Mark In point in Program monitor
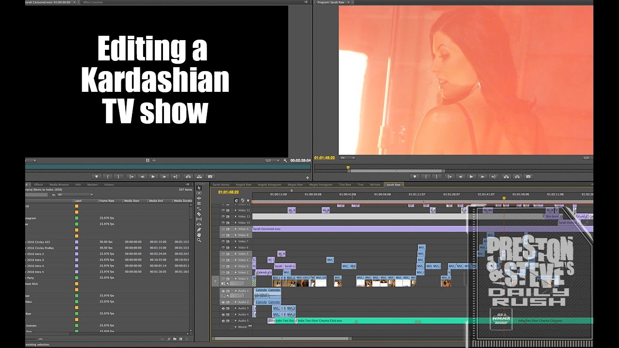The image size is (619, 348). point(426,177)
